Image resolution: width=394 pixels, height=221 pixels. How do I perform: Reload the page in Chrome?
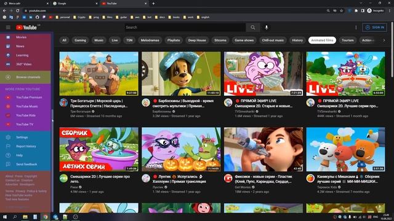[17, 10]
